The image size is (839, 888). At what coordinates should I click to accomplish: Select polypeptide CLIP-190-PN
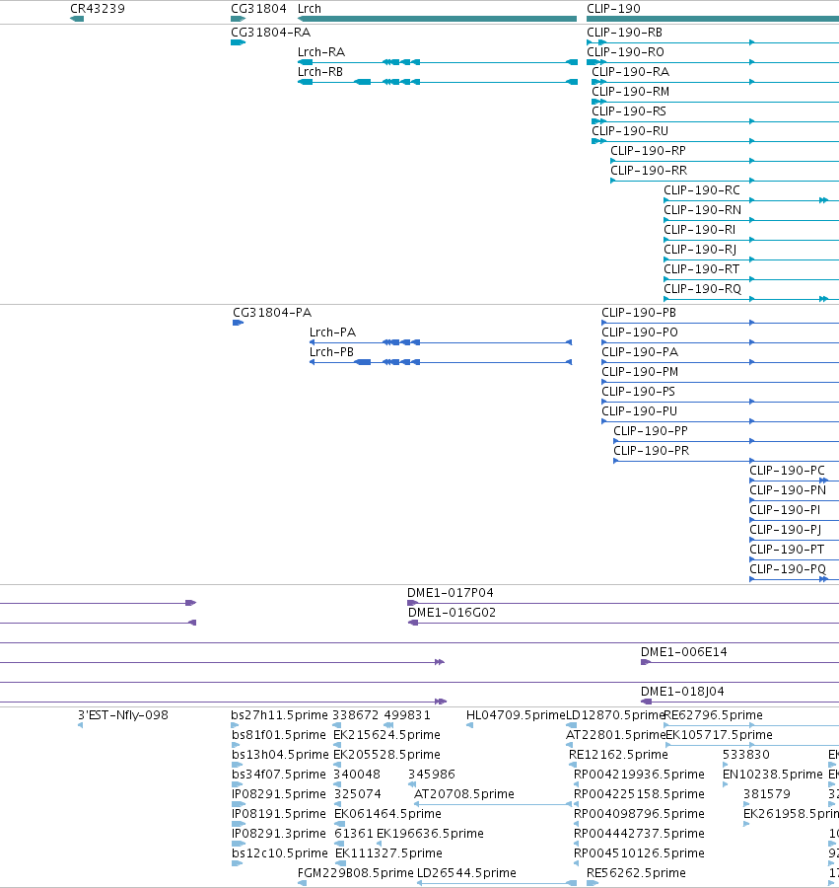(788, 491)
